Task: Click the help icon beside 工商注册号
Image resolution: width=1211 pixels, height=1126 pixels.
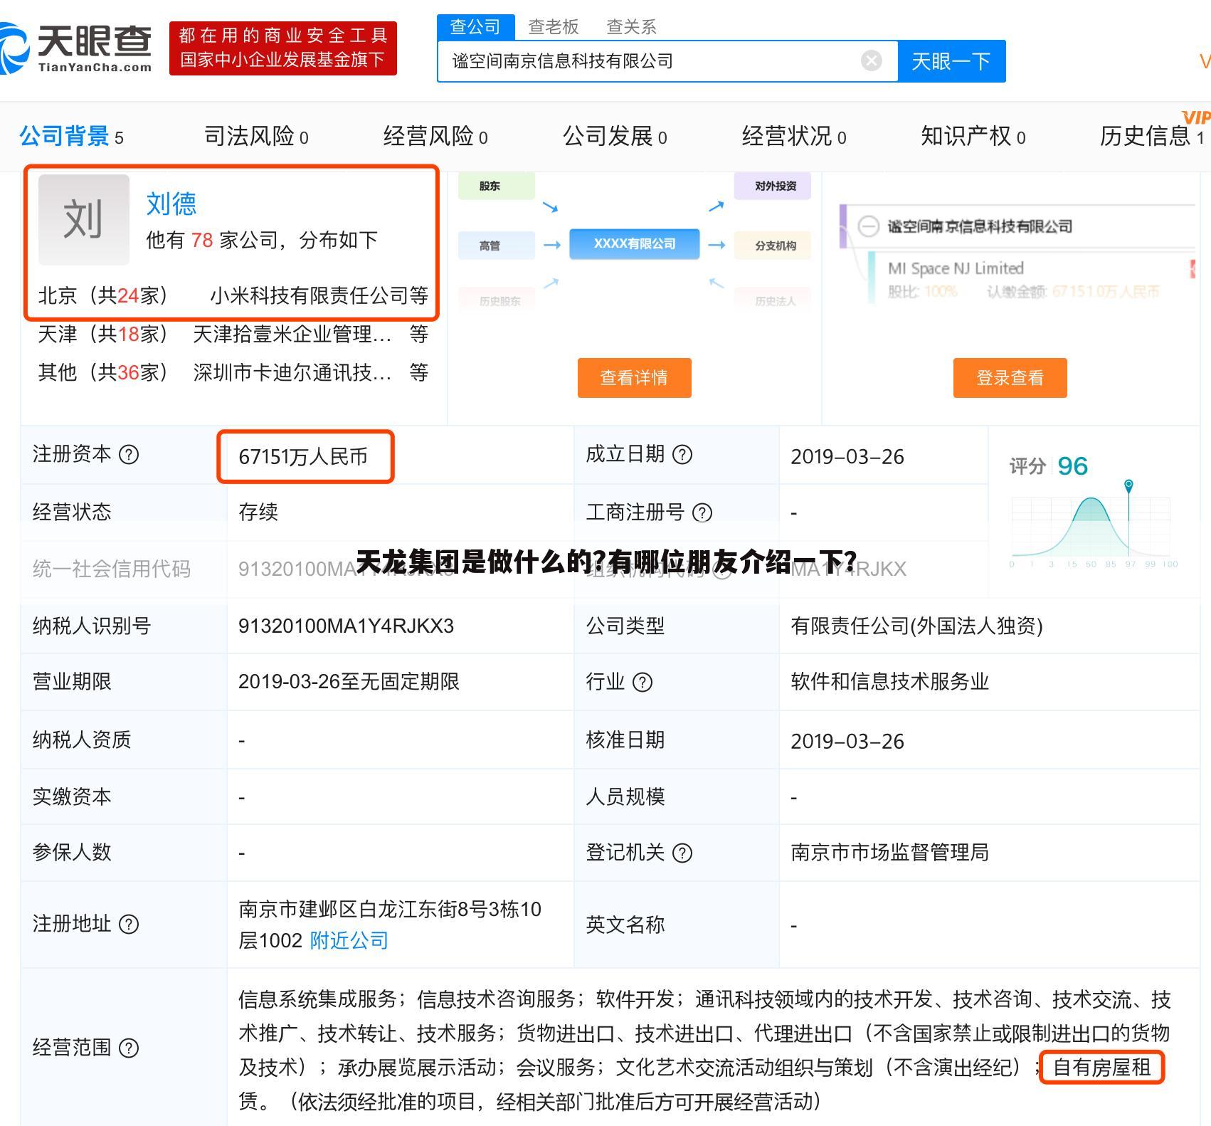Action: coord(702,512)
